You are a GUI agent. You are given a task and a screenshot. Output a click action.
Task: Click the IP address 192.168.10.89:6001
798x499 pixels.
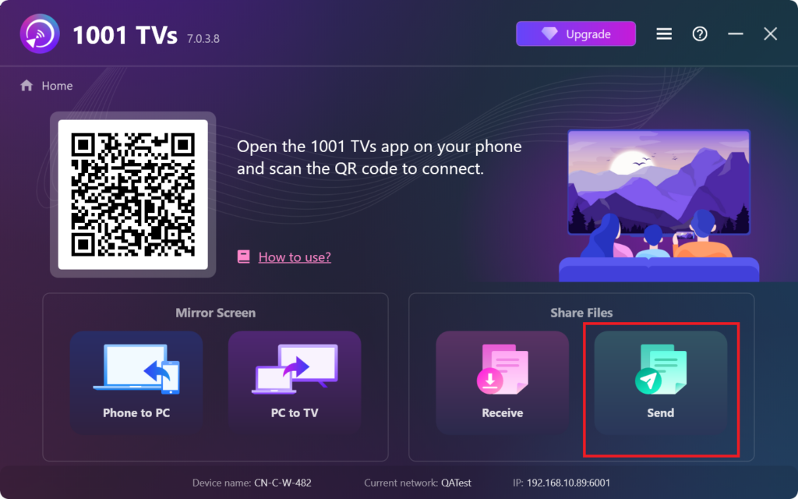pos(568,483)
